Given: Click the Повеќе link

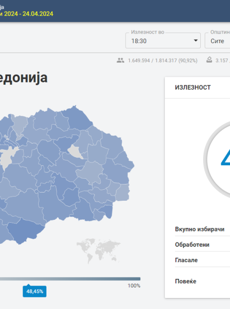Looking at the screenshot, I should pyautogui.click(x=185, y=281).
